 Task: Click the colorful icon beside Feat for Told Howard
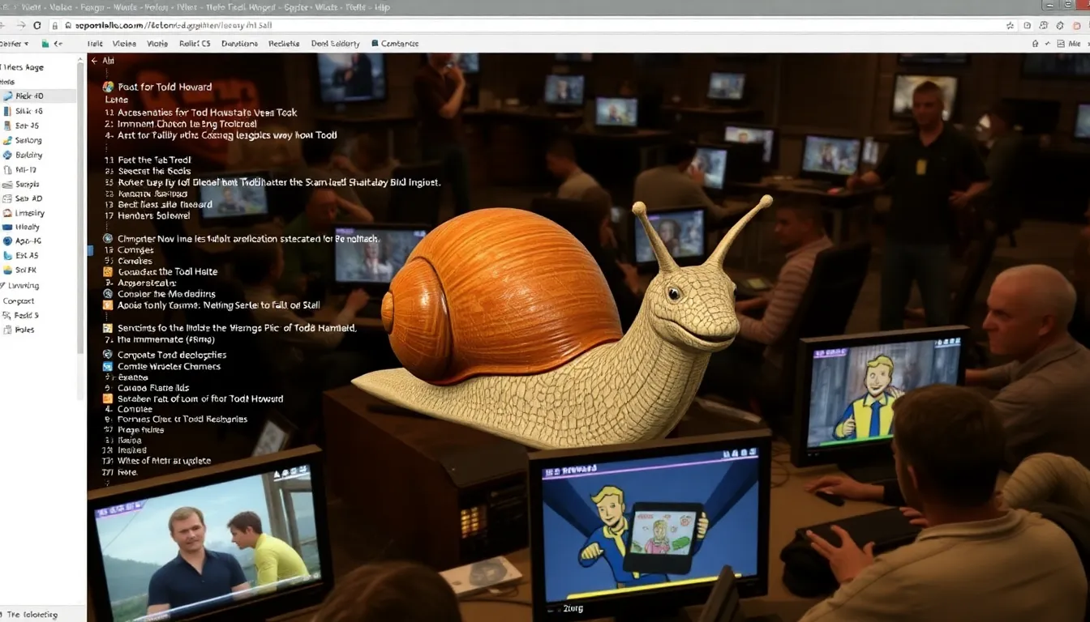point(108,87)
